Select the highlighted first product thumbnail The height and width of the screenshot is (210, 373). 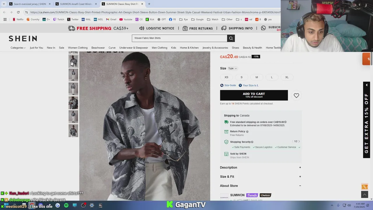click(73, 61)
